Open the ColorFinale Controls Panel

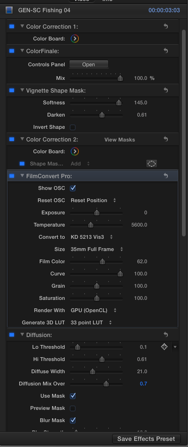click(89, 64)
